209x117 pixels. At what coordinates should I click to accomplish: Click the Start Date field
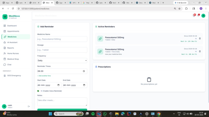pos(49,85)
